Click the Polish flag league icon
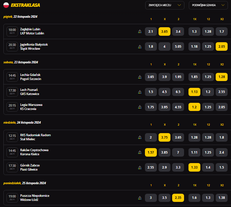Screen dimensions: 231x207 (6, 5)
